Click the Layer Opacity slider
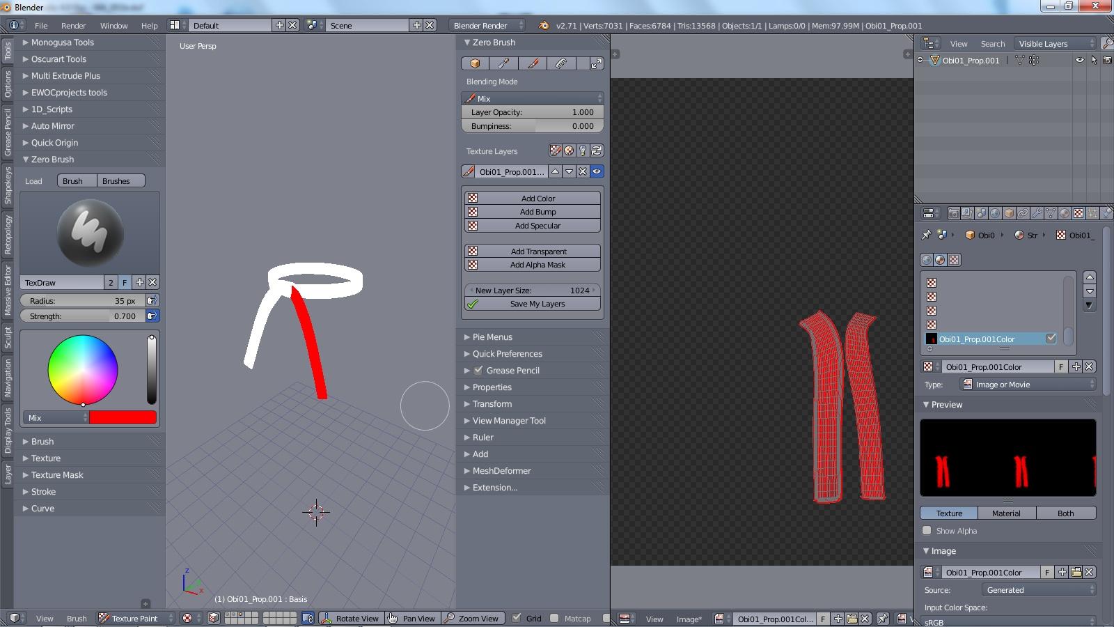The width and height of the screenshot is (1114, 627). click(533, 112)
